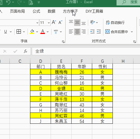Select cell with age 46
Image resolution: width=140 pixels, height=139 pixels.
[82, 116]
